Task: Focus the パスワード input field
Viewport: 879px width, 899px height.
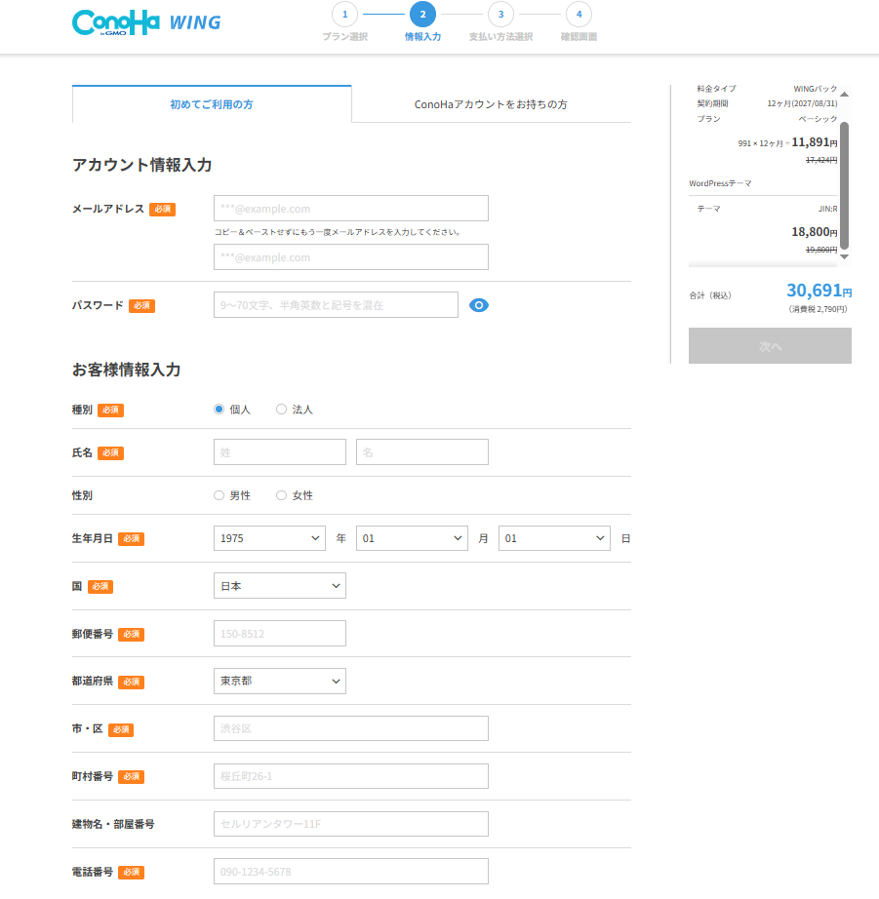Action: point(336,305)
